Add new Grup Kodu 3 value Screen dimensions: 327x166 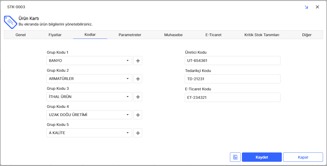[x=138, y=97]
